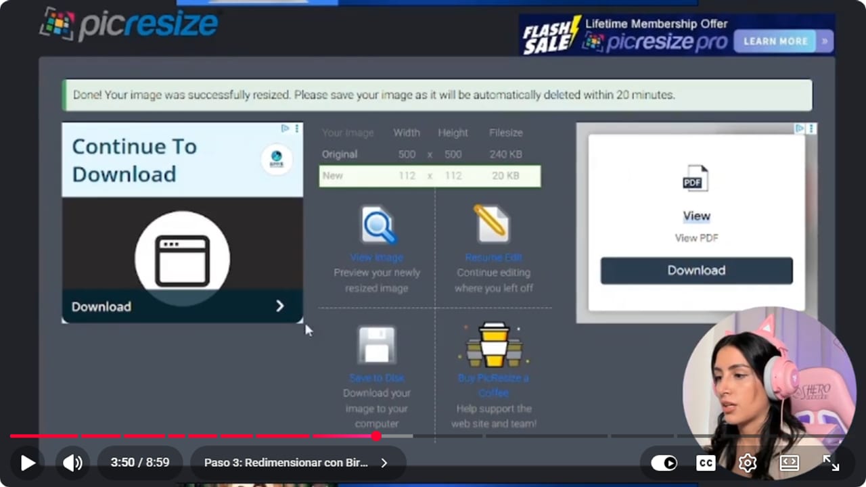Click the AdChoices icon on left ad
Image resolution: width=866 pixels, height=487 pixels.
[286, 129]
